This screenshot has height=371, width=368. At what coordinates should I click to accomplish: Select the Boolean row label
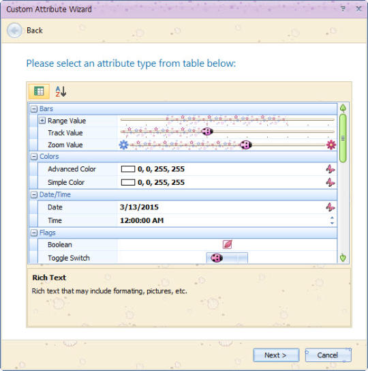59,244
